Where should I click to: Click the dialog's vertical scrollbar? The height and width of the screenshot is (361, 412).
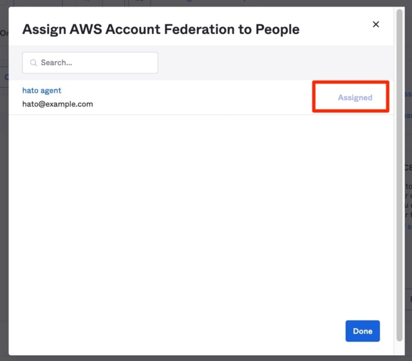[x=399, y=175]
